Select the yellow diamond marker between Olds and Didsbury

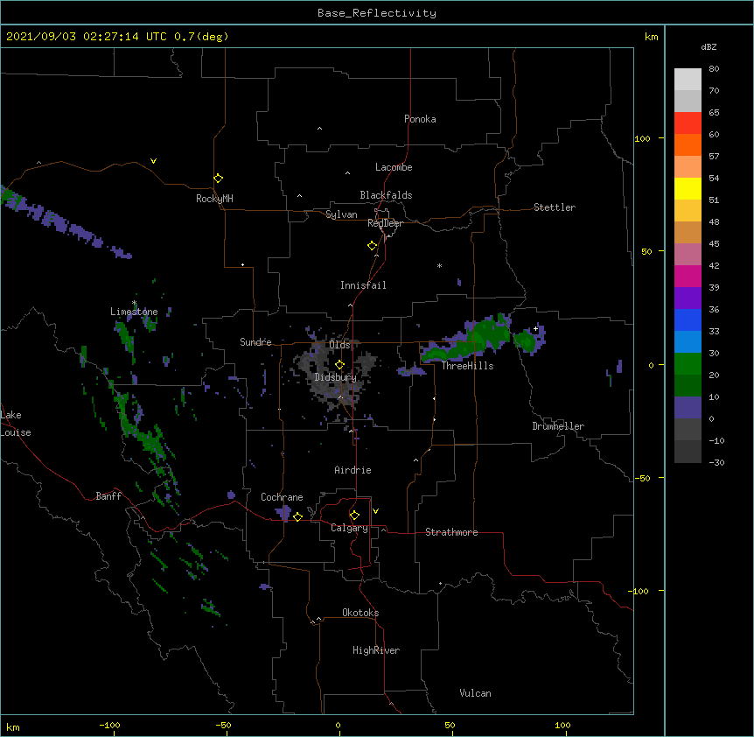[339, 364]
